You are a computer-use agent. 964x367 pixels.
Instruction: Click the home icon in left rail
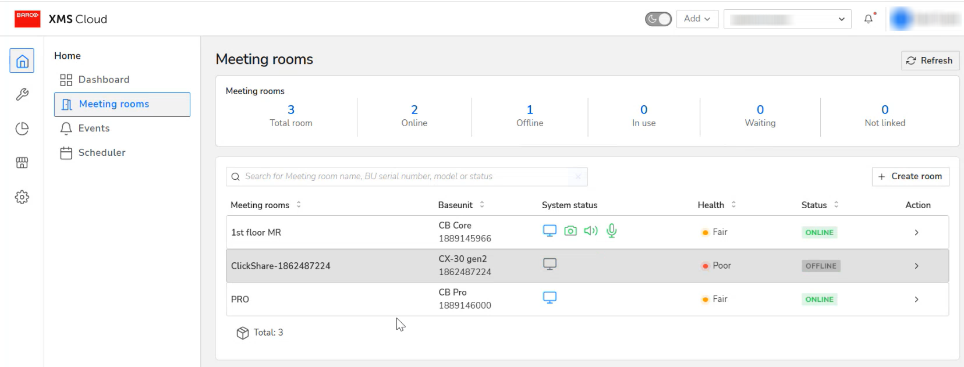point(22,61)
